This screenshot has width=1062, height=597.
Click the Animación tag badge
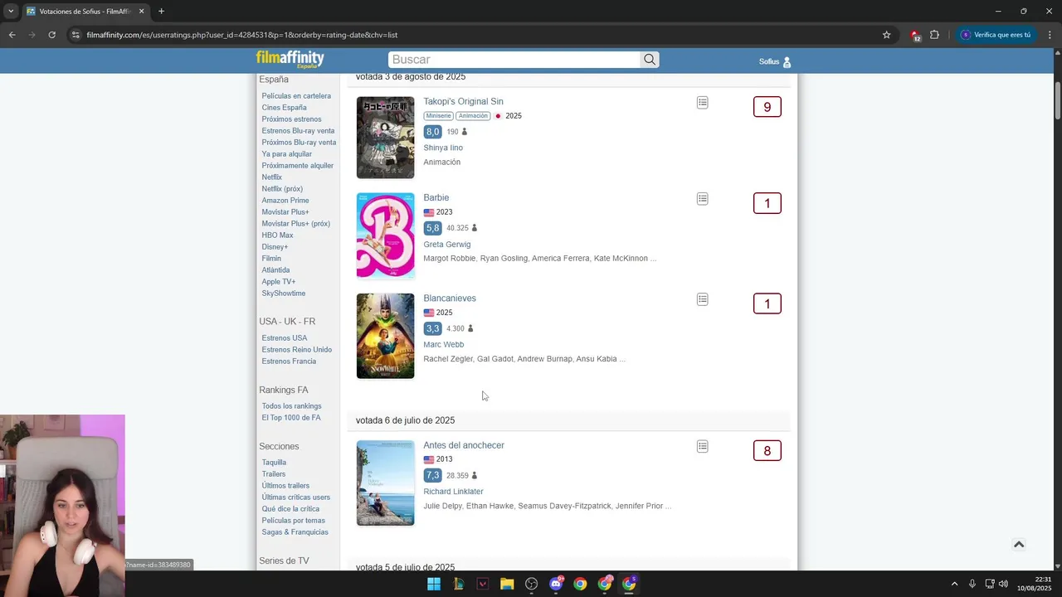(473, 116)
